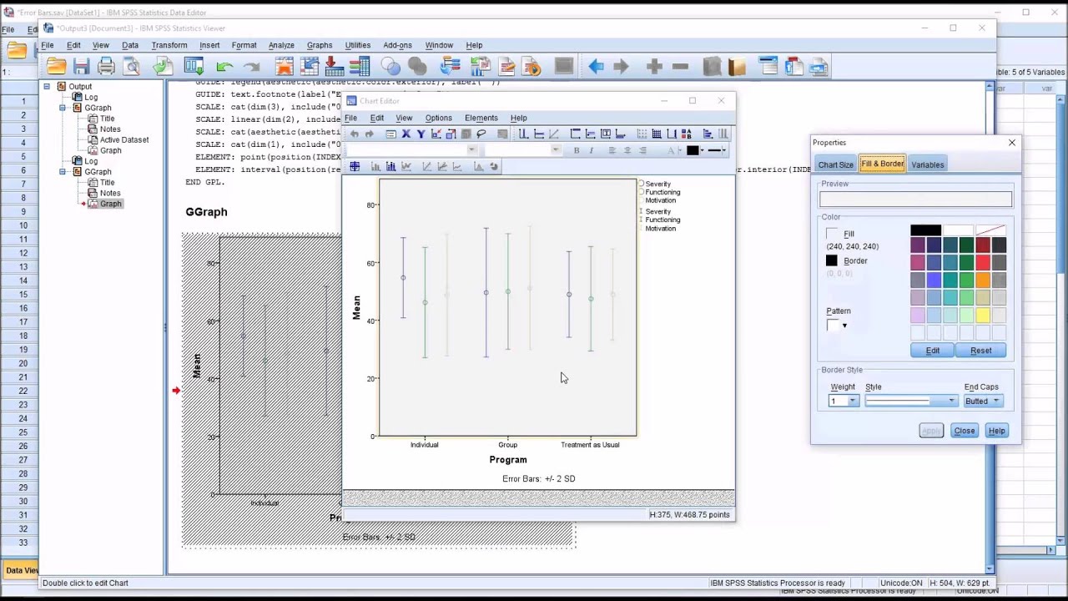Screen dimensions: 1068x601
Task: Select row 10 header in Data Editor
Action: 23,225
